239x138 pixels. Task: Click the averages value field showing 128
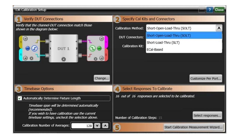click(82, 126)
